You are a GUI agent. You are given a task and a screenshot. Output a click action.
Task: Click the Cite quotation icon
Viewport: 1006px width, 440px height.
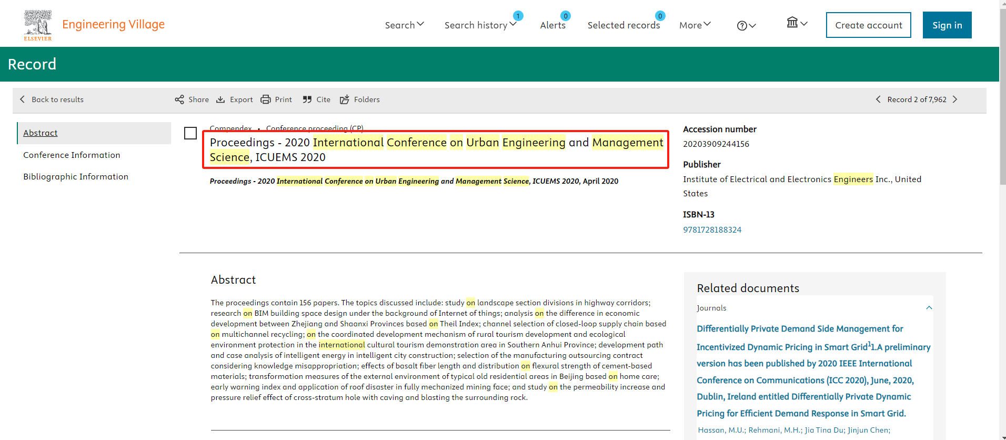tap(307, 99)
